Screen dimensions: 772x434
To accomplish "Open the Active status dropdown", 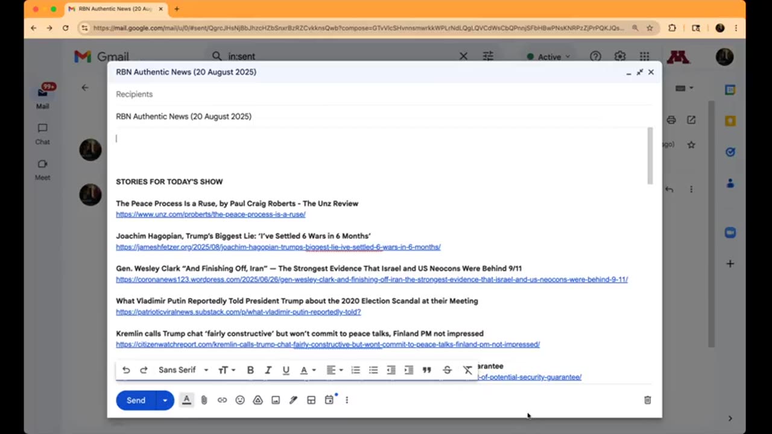I will click(x=548, y=57).
